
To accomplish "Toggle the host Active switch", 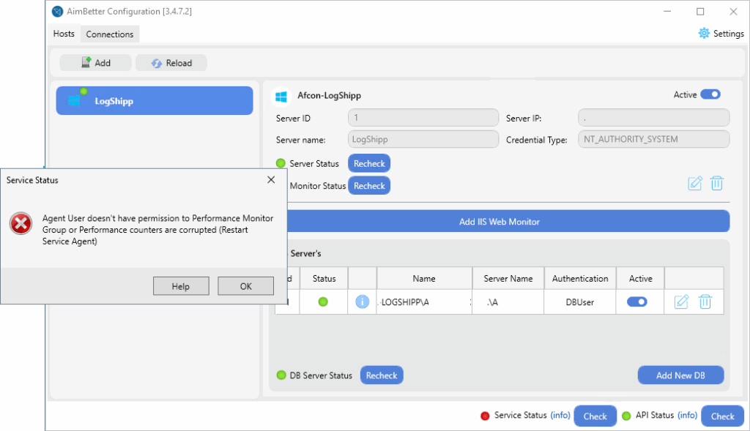I will pyautogui.click(x=710, y=94).
